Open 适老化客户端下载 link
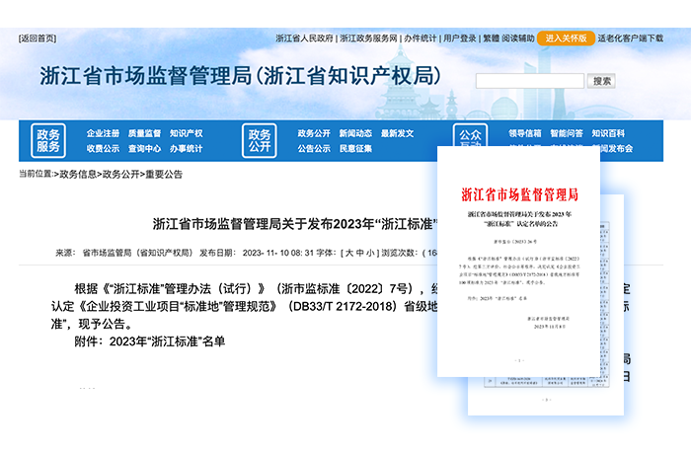Screen dimensions: 691x454 (x=630, y=38)
